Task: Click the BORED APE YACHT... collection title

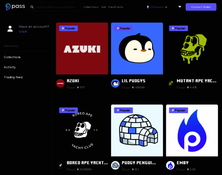Action: coord(87,163)
